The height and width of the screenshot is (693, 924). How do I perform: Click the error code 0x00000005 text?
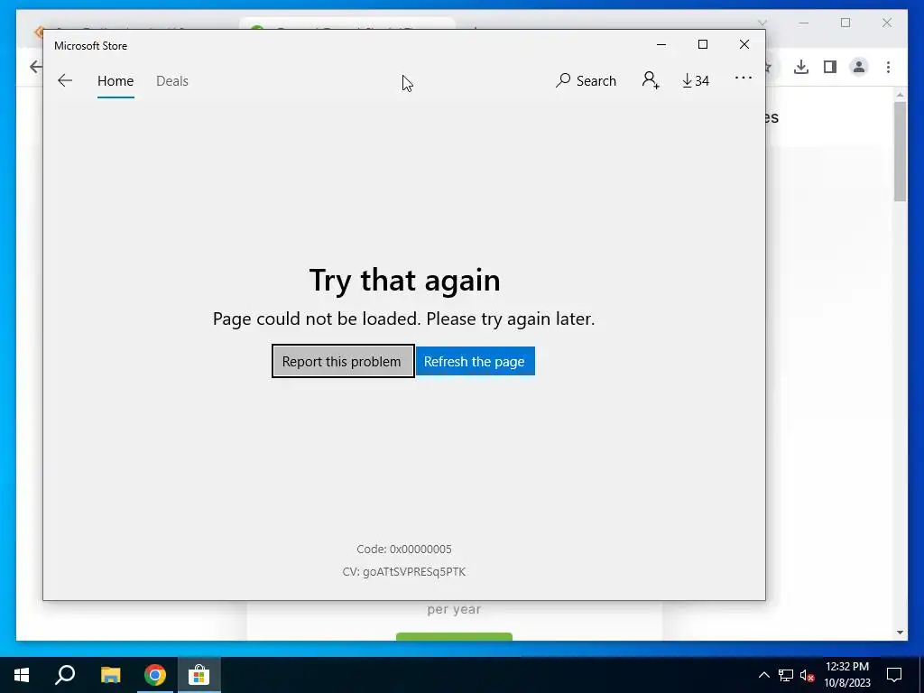click(404, 550)
